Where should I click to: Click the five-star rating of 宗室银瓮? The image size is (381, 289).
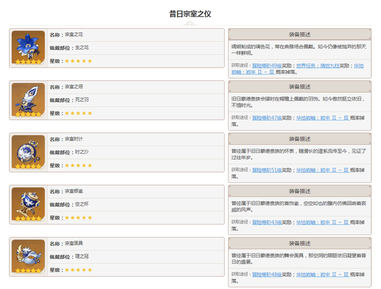(x=78, y=218)
